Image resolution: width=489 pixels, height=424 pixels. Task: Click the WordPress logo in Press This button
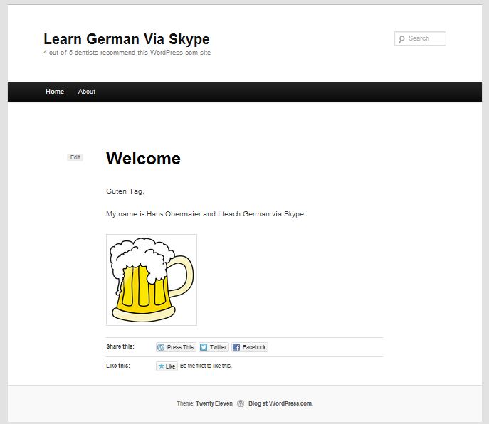(161, 347)
